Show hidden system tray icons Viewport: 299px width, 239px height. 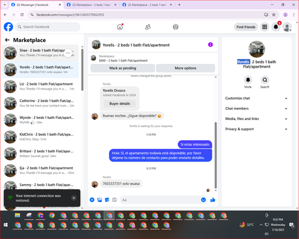click(261, 225)
